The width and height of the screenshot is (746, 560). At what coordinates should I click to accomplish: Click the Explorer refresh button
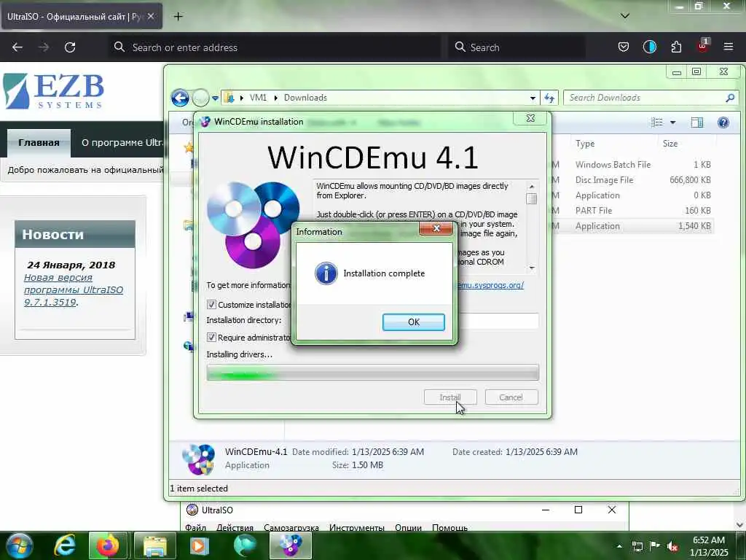point(549,98)
